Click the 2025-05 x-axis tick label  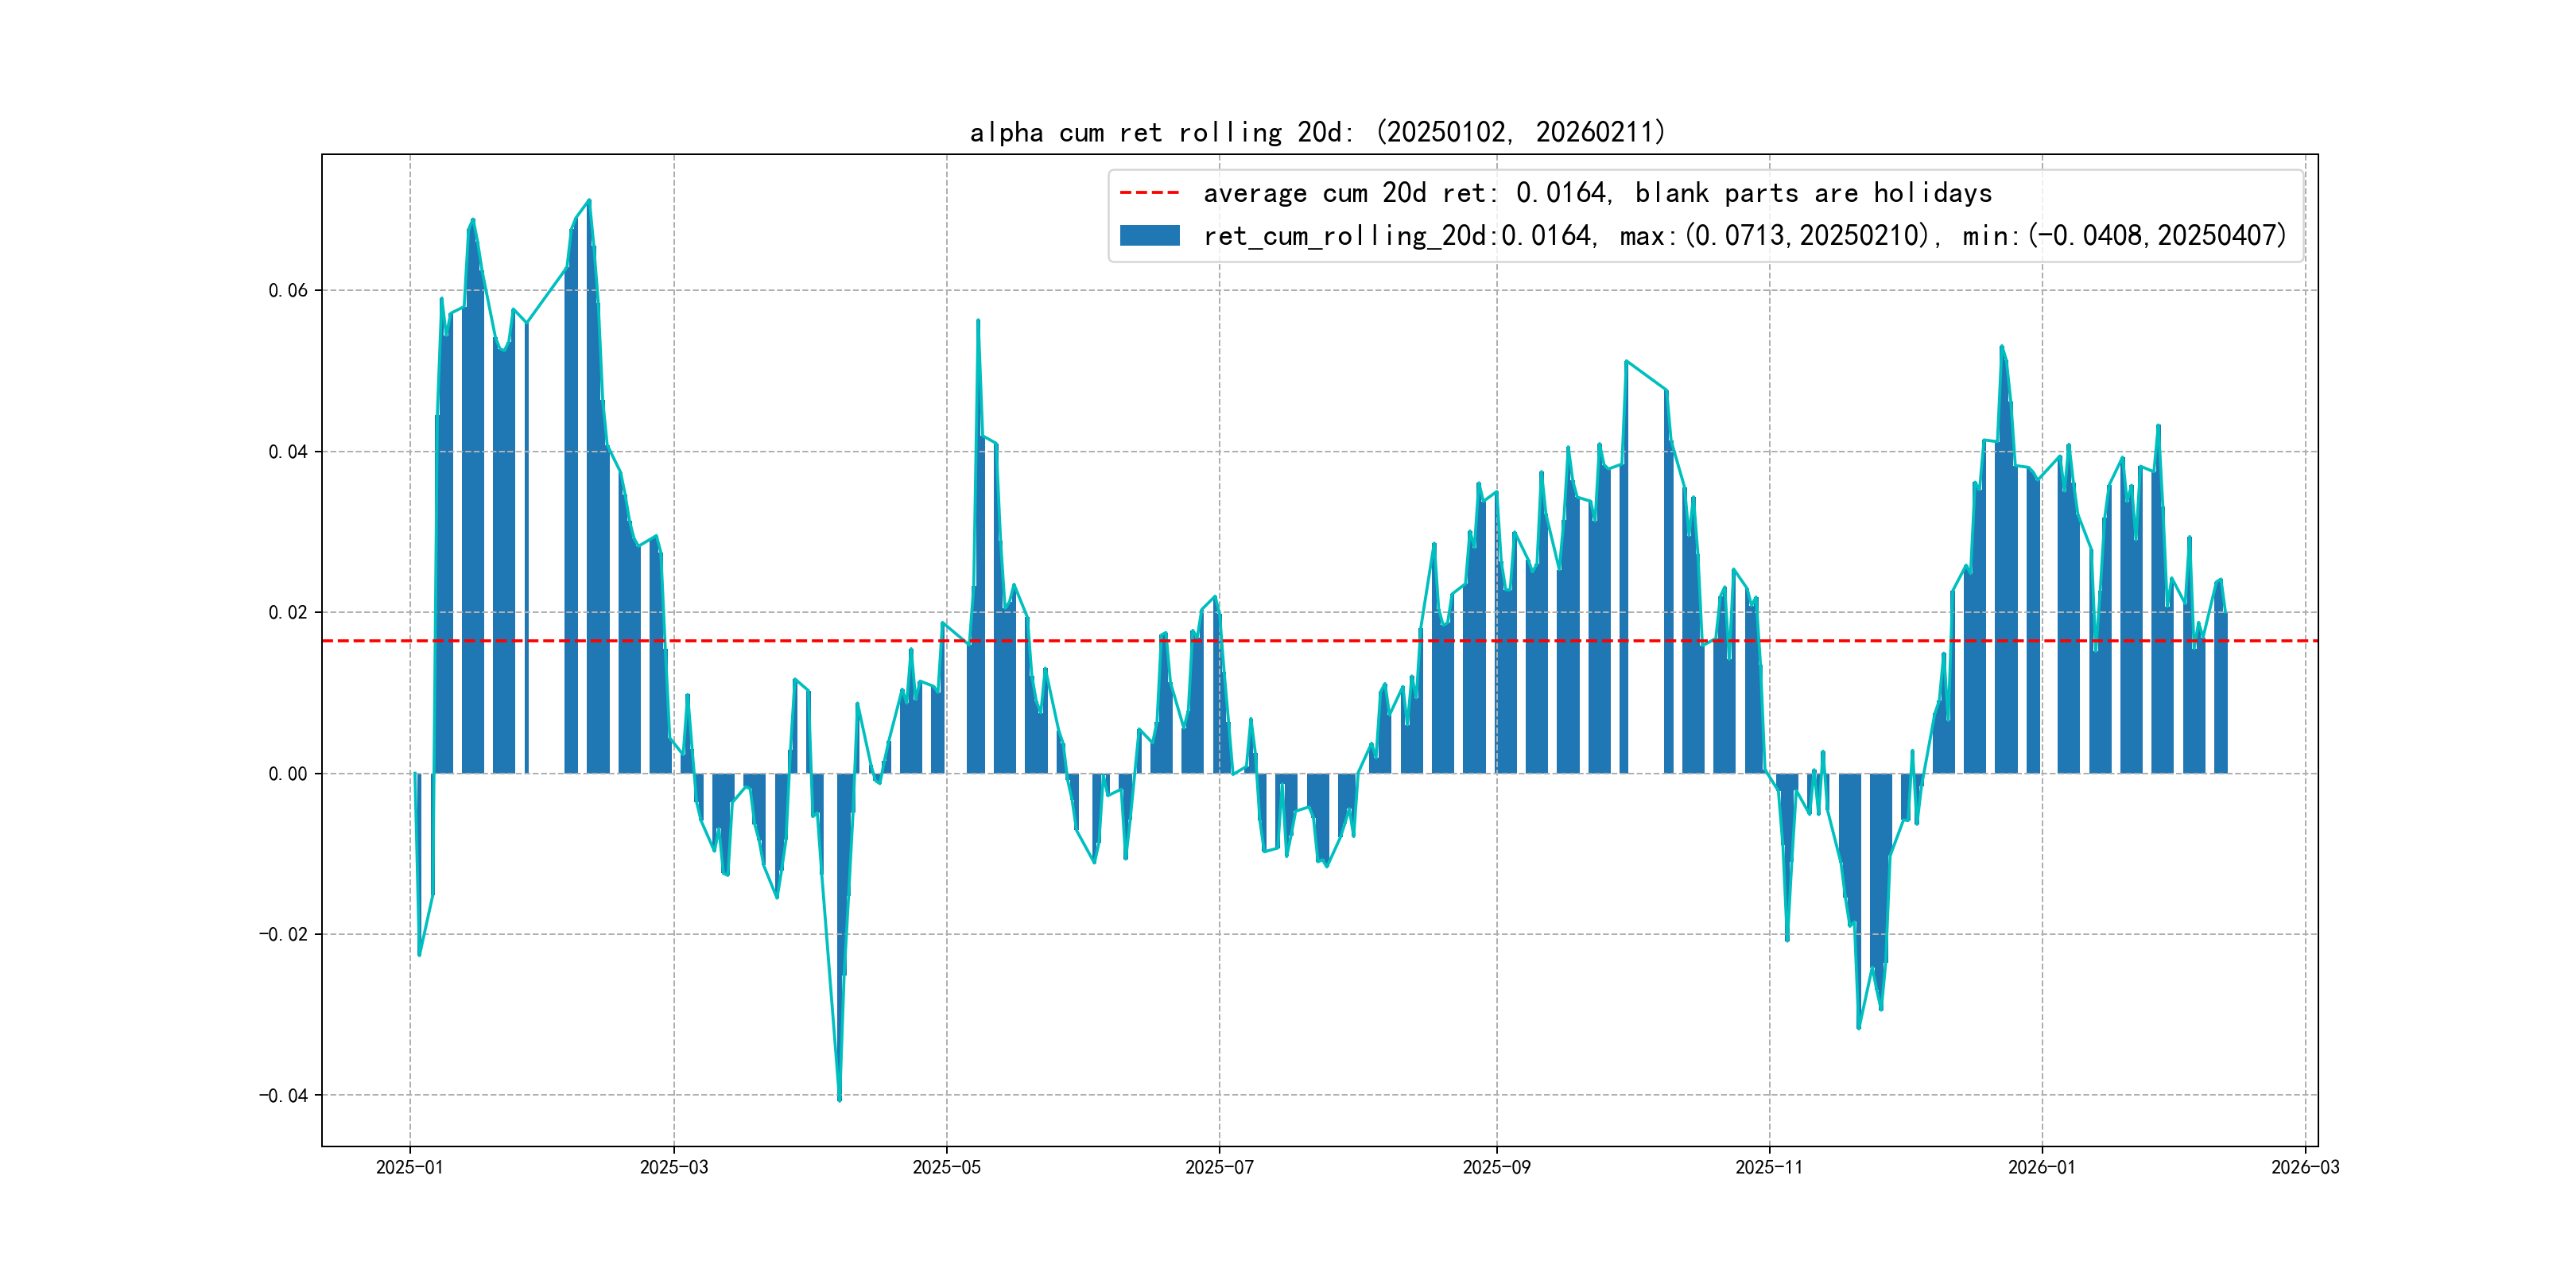click(946, 1167)
